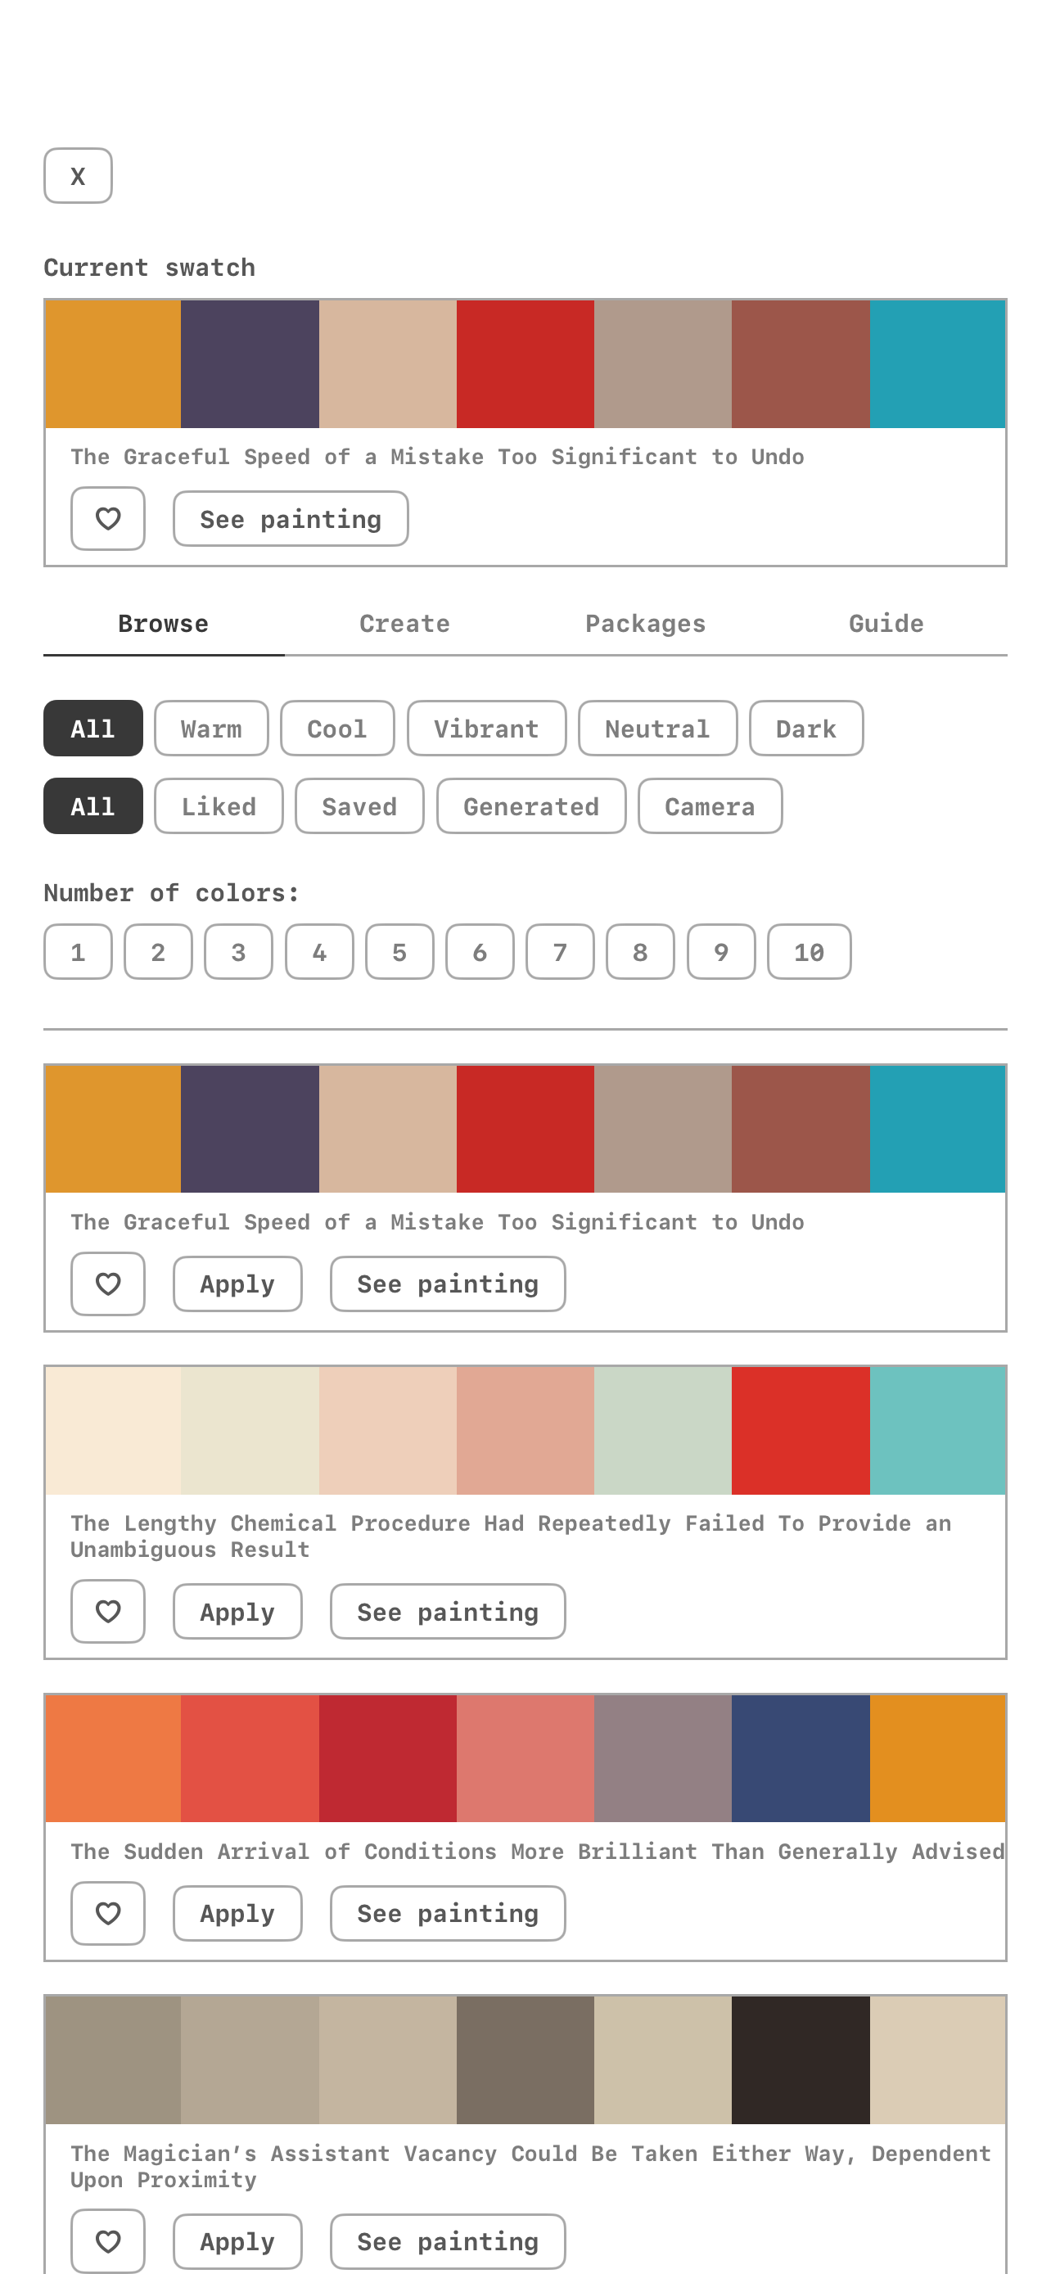Like the current swatch palette
1051x2274 pixels.
[106, 518]
